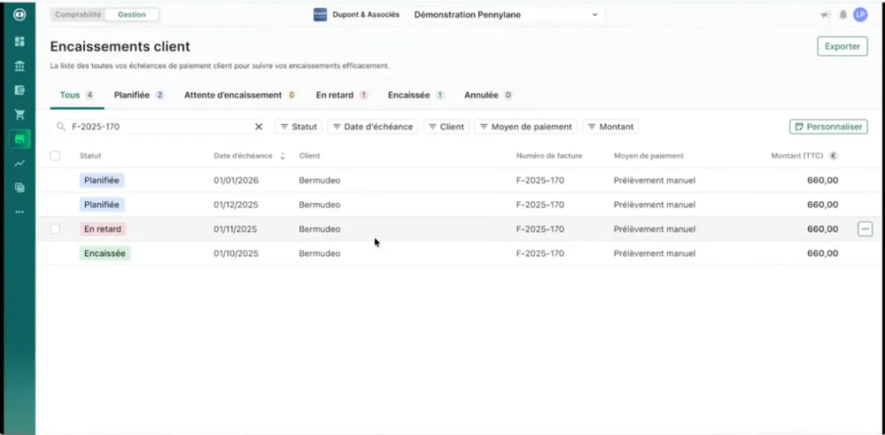Screen dimensions: 885x435
Task: Click the Personnaliser button
Action: [x=828, y=127]
